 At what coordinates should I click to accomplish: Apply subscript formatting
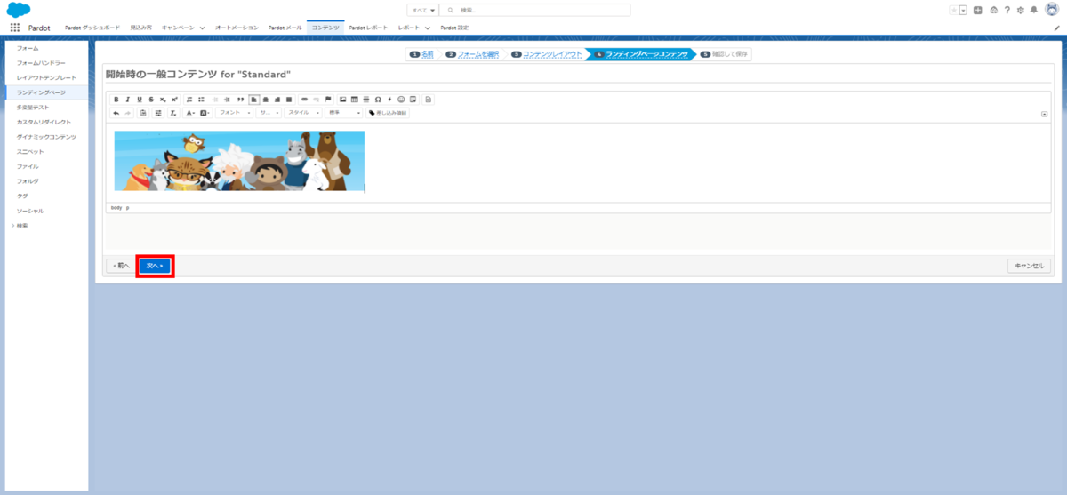pyautogui.click(x=163, y=100)
